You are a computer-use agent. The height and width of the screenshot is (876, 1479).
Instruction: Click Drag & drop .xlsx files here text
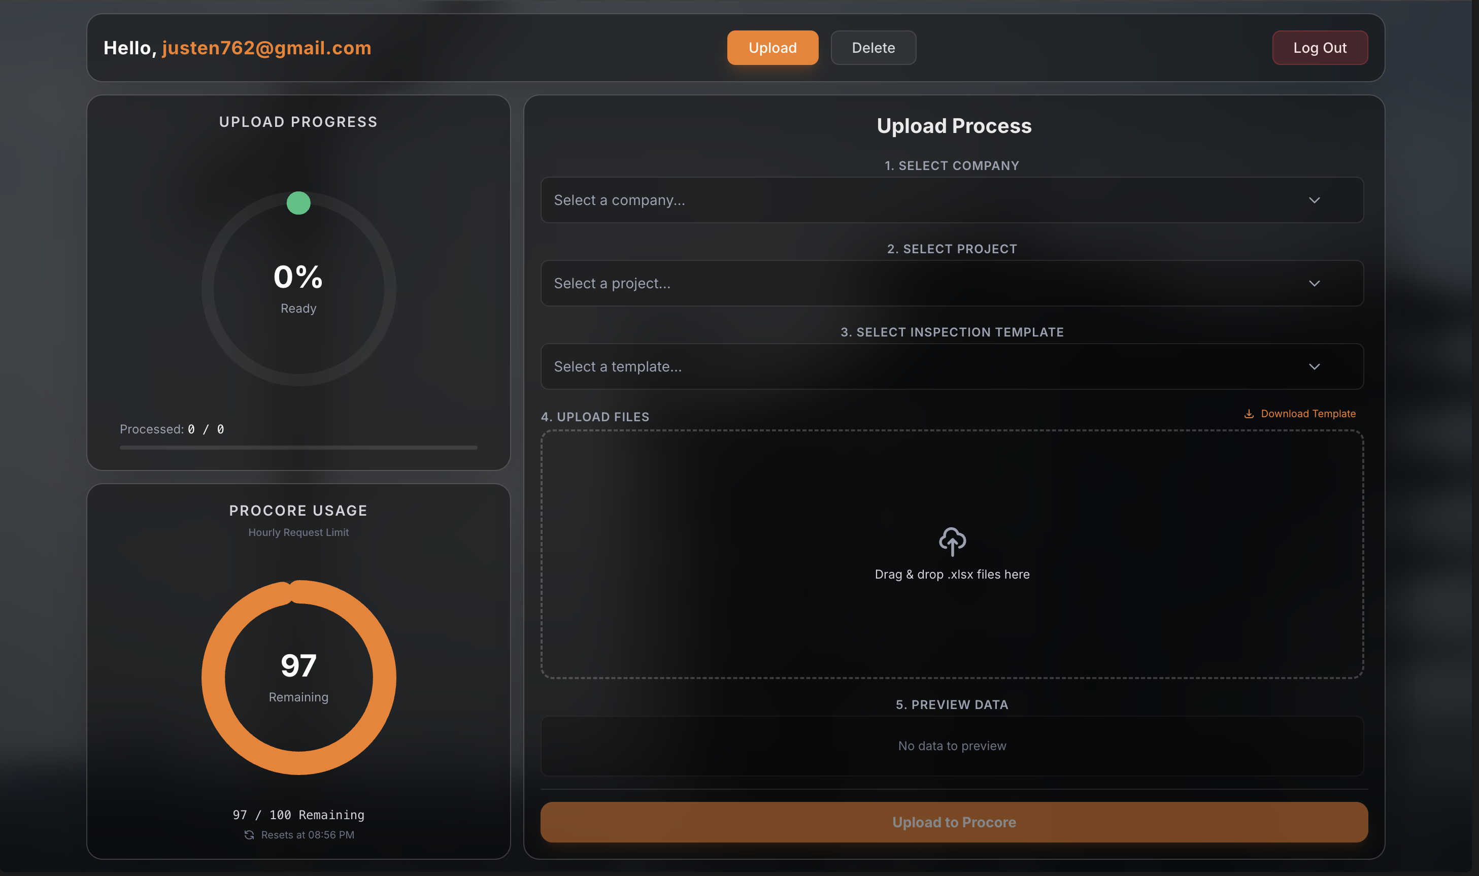click(x=952, y=575)
